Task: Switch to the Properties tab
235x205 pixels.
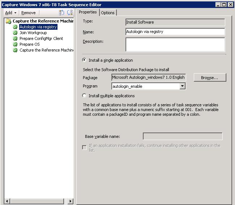Action: [88, 12]
